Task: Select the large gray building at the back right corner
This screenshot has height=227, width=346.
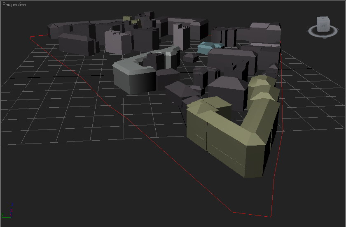Action: pos(266,32)
